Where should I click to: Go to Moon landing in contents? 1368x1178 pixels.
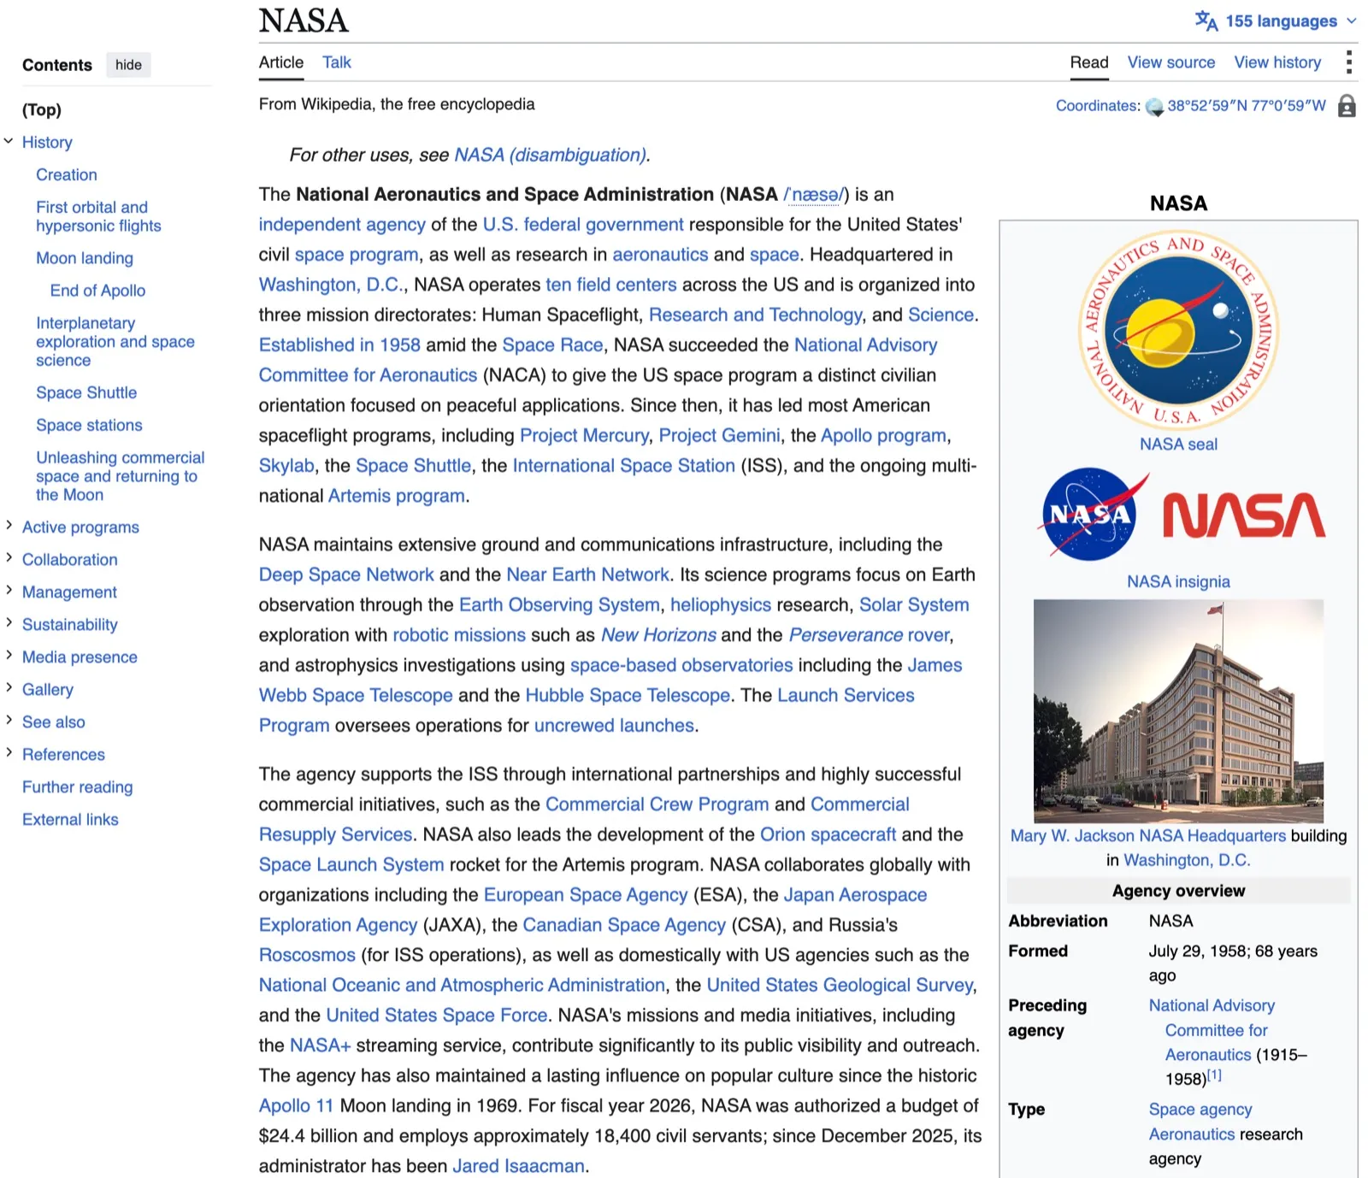(x=85, y=258)
